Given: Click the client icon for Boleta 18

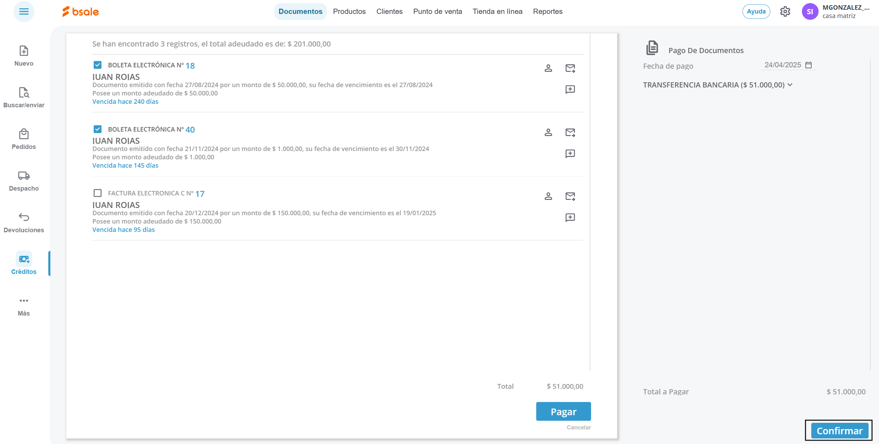Looking at the screenshot, I should (x=548, y=68).
